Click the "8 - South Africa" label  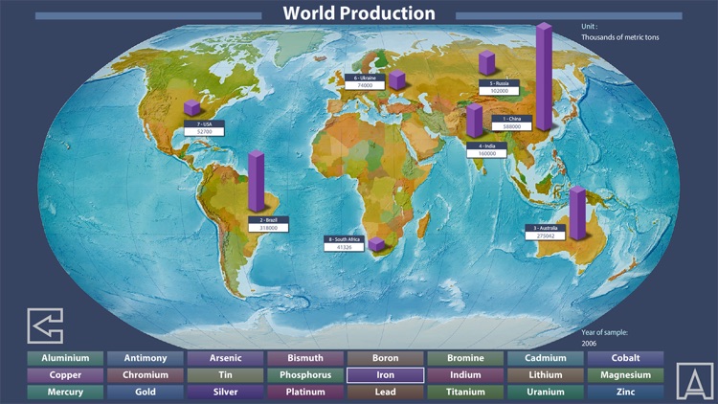[344, 239]
